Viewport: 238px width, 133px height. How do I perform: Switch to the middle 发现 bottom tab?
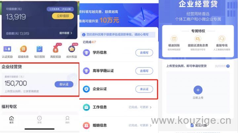(x=39, y=120)
